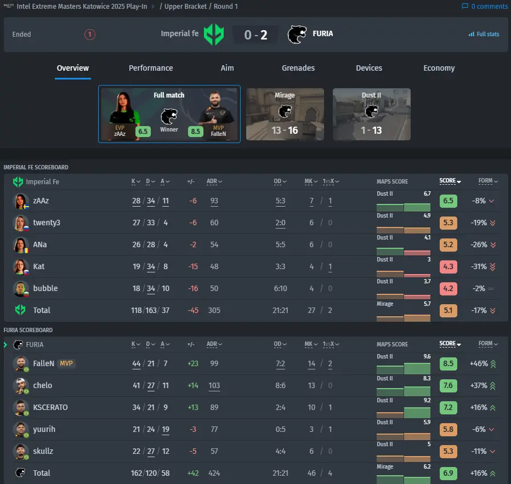This screenshot has height=484, width=511.
Task: Click chelo's 103 ADR value
Action: click(x=214, y=385)
